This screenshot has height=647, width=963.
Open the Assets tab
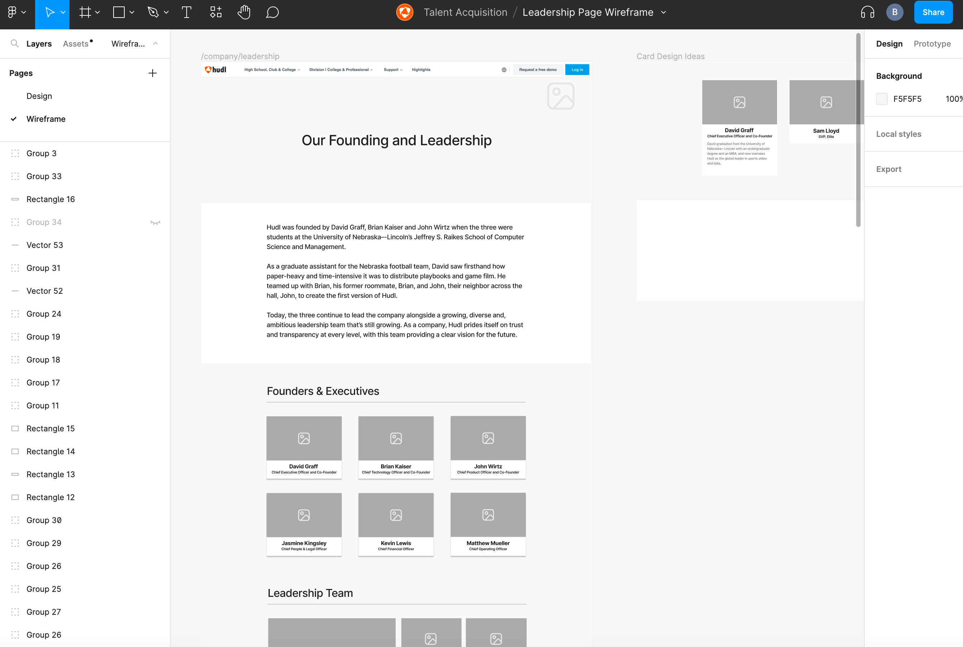click(76, 44)
